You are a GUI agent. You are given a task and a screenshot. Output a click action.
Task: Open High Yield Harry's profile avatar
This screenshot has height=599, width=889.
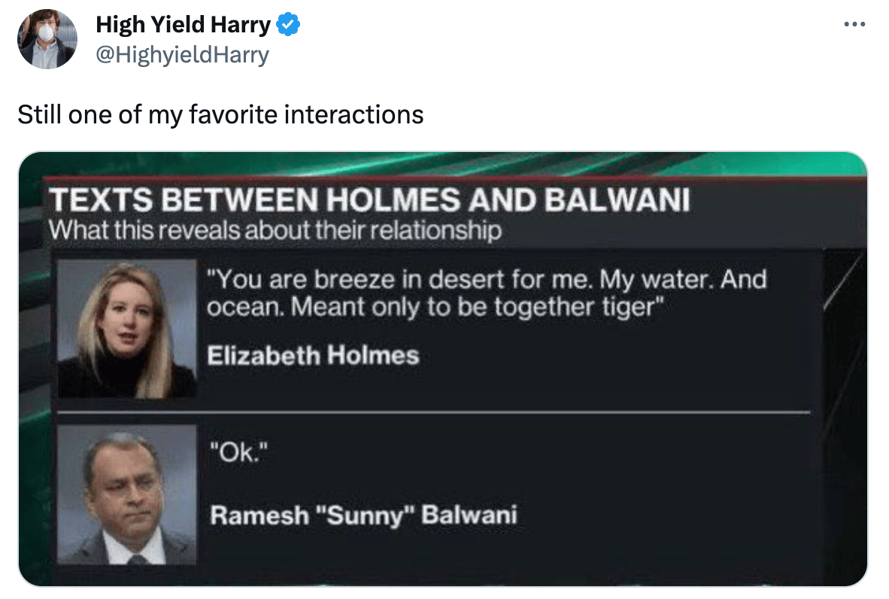(47, 40)
